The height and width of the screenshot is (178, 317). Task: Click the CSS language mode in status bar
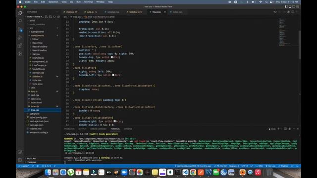(x=260, y=166)
